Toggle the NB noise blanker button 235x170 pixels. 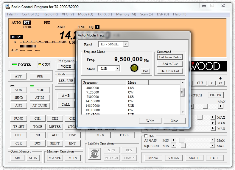click(x=38, y=135)
